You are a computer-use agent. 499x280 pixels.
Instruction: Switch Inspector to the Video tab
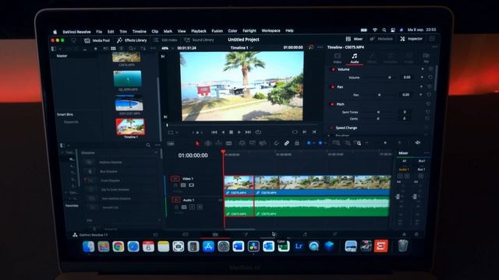point(337,58)
